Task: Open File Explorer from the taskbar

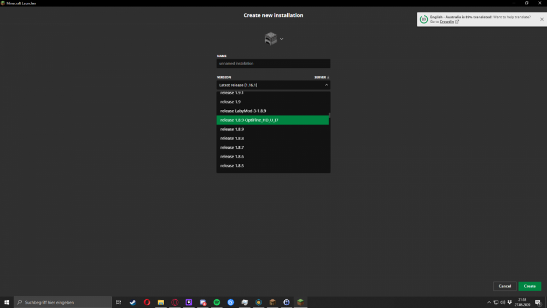Action: pyautogui.click(x=161, y=302)
